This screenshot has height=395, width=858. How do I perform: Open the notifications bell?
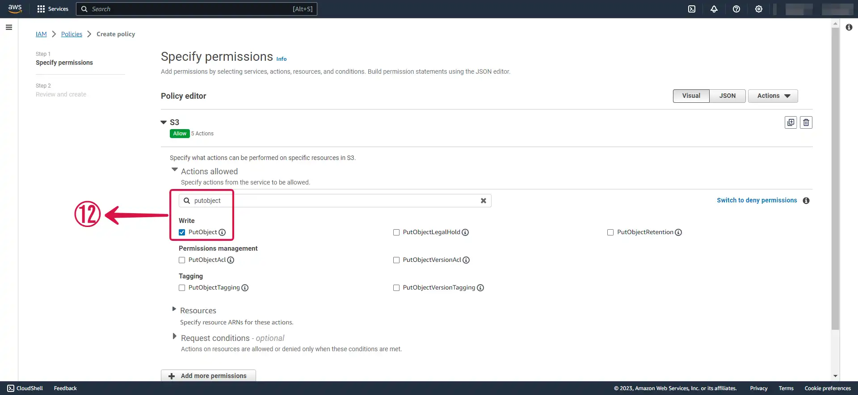pos(714,9)
